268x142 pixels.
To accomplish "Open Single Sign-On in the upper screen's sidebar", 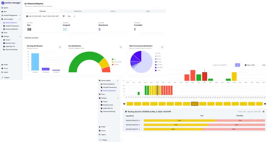I will coord(9,46).
